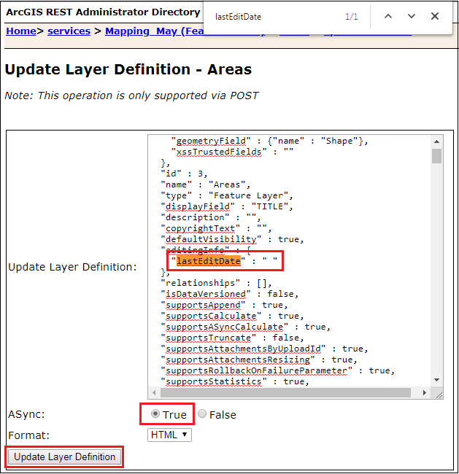Screen dimensions: 459x474
Task: Click the "supportsAppend" : true line
Action: [x=224, y=305]
